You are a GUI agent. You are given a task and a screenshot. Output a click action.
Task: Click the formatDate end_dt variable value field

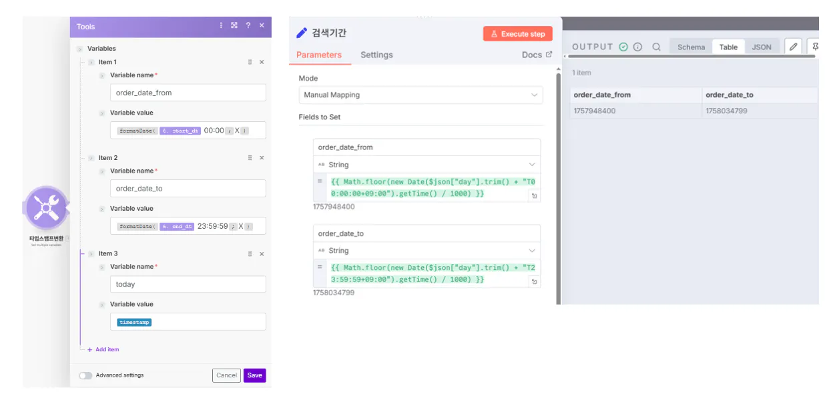pyautogui.click(x=188, y=226)
